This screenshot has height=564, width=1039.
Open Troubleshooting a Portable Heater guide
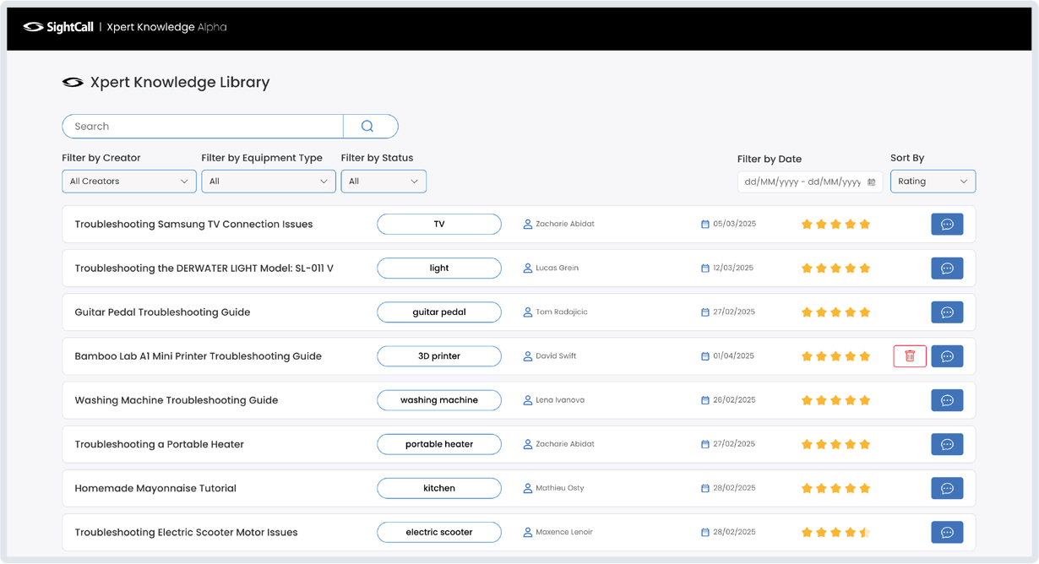(159, 444)
